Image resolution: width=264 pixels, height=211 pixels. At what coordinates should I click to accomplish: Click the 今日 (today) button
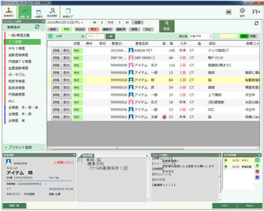[111, 23]
